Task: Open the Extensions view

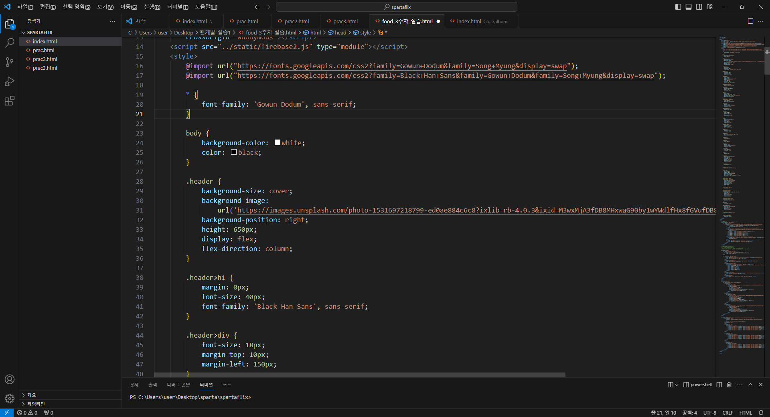Action: 10,101
